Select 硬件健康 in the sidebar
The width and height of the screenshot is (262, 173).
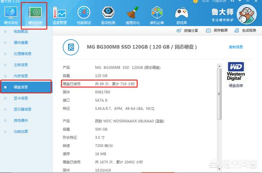tap(21, 42)
